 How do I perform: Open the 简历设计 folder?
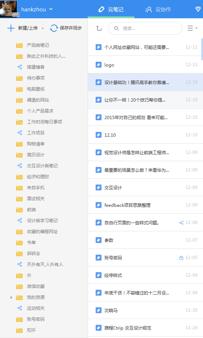point(35,155)
